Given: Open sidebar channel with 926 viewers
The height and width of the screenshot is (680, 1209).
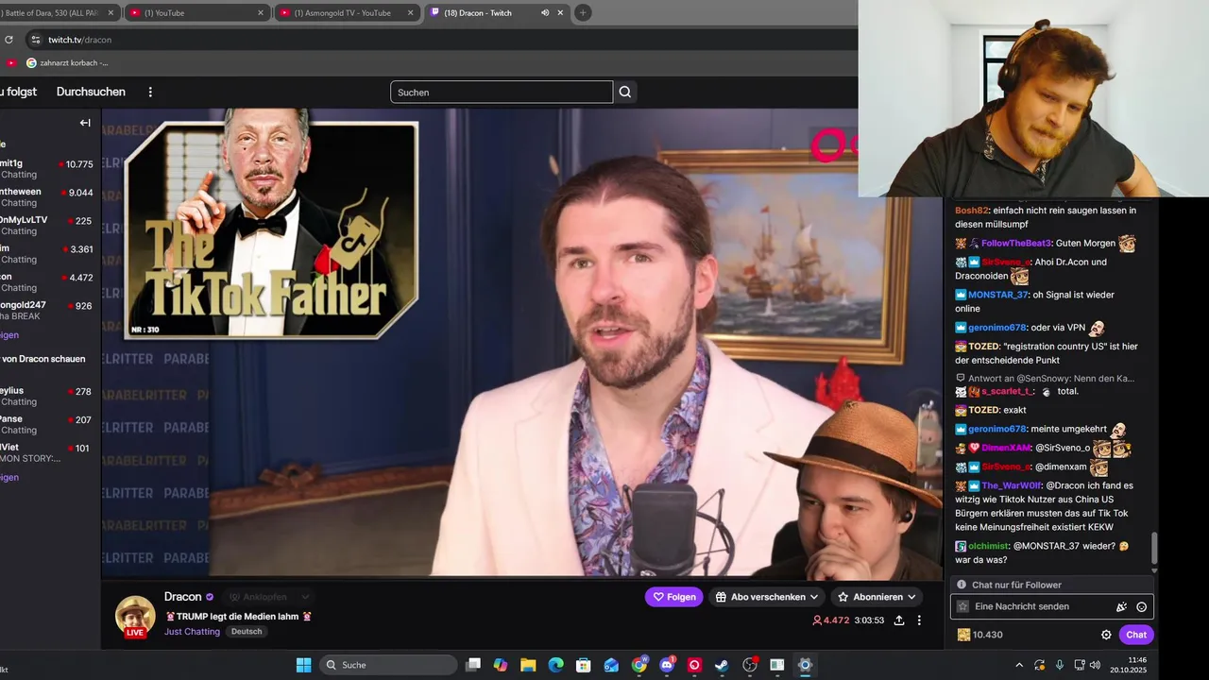Looking at the screenshot, I should pos(48,311).
